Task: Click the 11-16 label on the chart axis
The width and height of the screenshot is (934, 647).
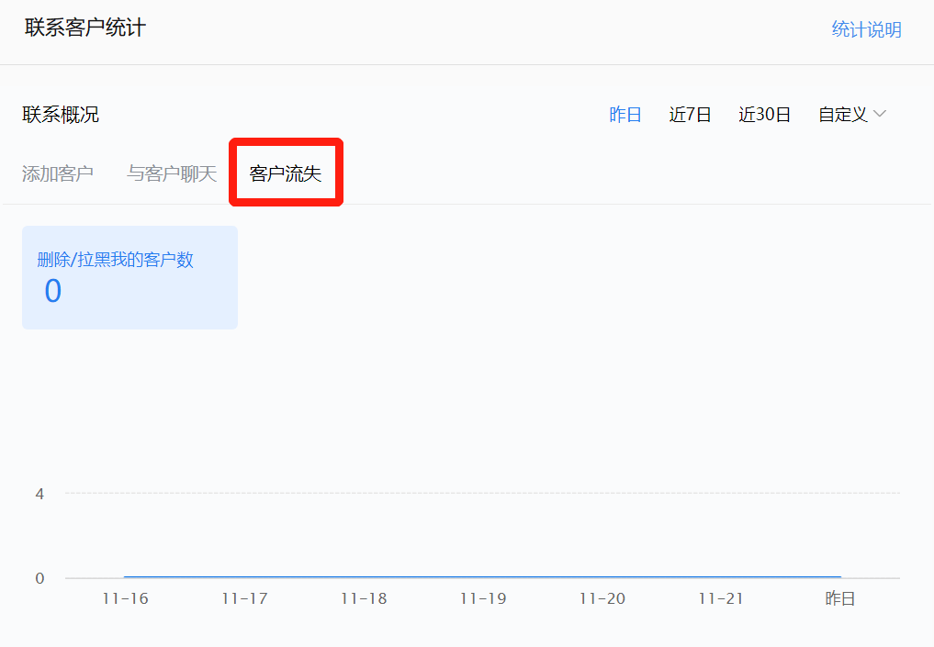Action: 125,598
